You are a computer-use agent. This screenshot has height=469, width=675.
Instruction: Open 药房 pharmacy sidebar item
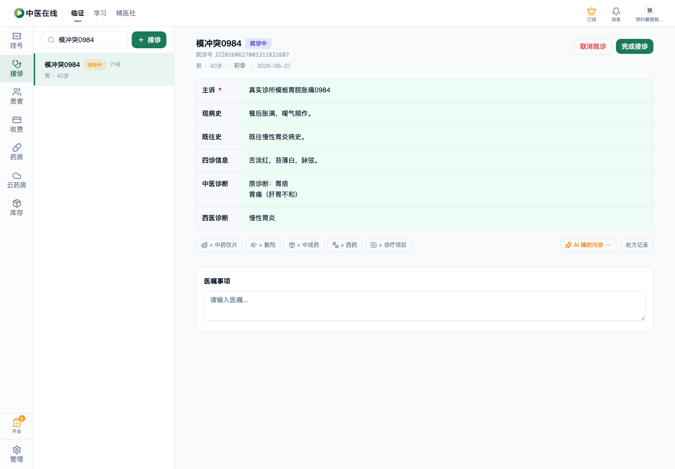(x=17, y=152)
